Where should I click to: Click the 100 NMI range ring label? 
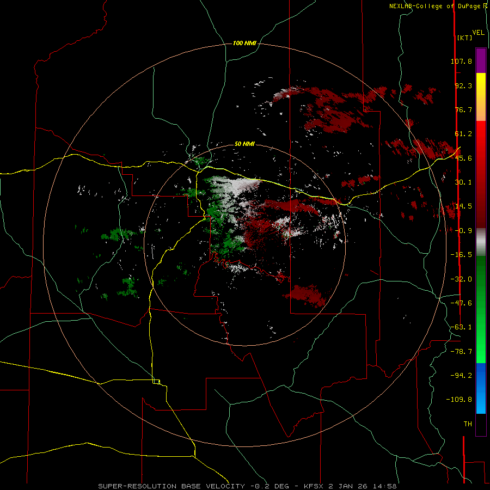(244, 43)
